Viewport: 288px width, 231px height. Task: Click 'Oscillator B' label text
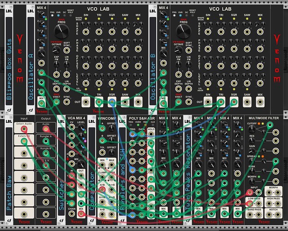[153, 77]
